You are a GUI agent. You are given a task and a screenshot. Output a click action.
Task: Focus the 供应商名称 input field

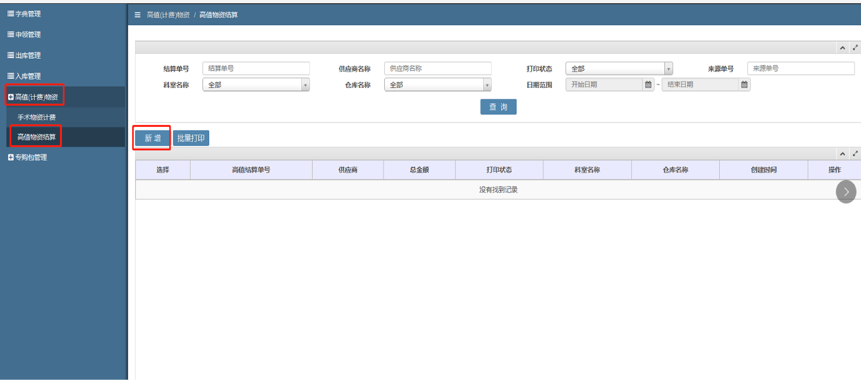(438, 69)
